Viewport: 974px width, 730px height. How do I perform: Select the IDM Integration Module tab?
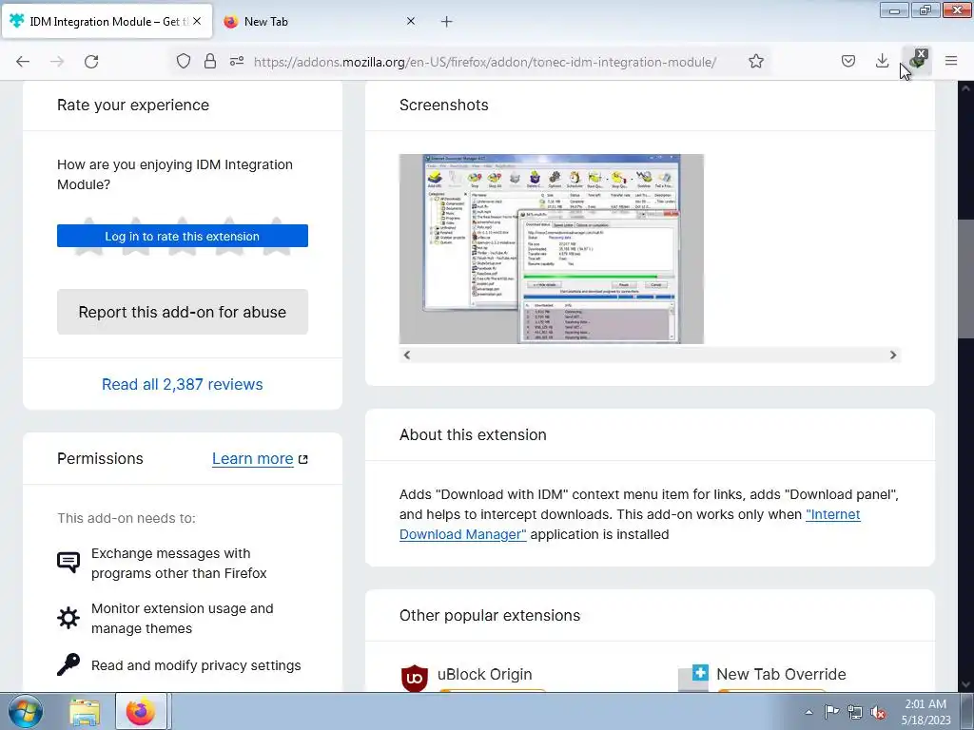point(107,22)
